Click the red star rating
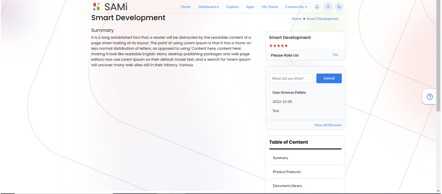The height and width of the screenshot is (194, 442). pyautogui.click(x=279, y=46)
